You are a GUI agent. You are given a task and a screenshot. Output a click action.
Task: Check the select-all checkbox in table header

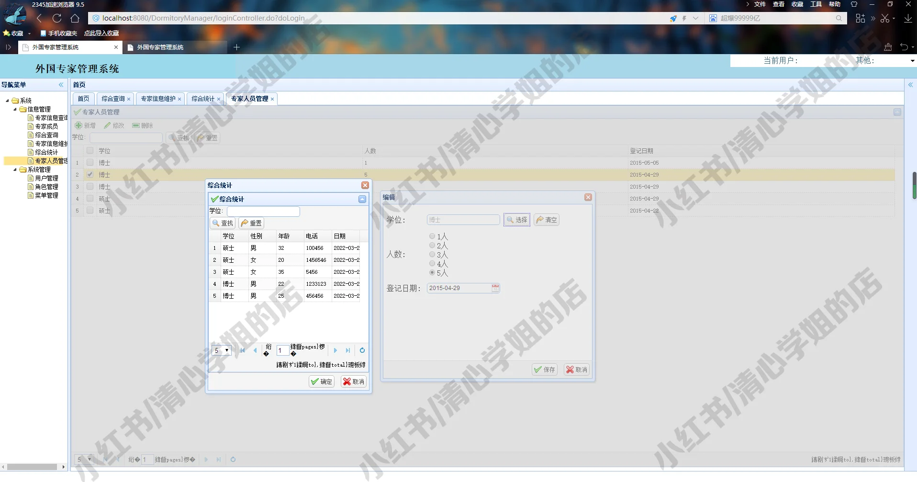pyautogui.click(x=90, y=150)
